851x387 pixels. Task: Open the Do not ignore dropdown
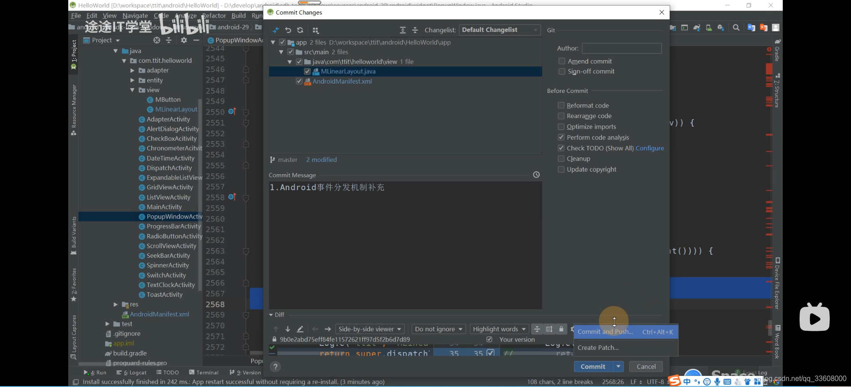coord(439,329)
